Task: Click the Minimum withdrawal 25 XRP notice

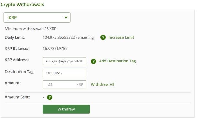Action: point(31,29)
